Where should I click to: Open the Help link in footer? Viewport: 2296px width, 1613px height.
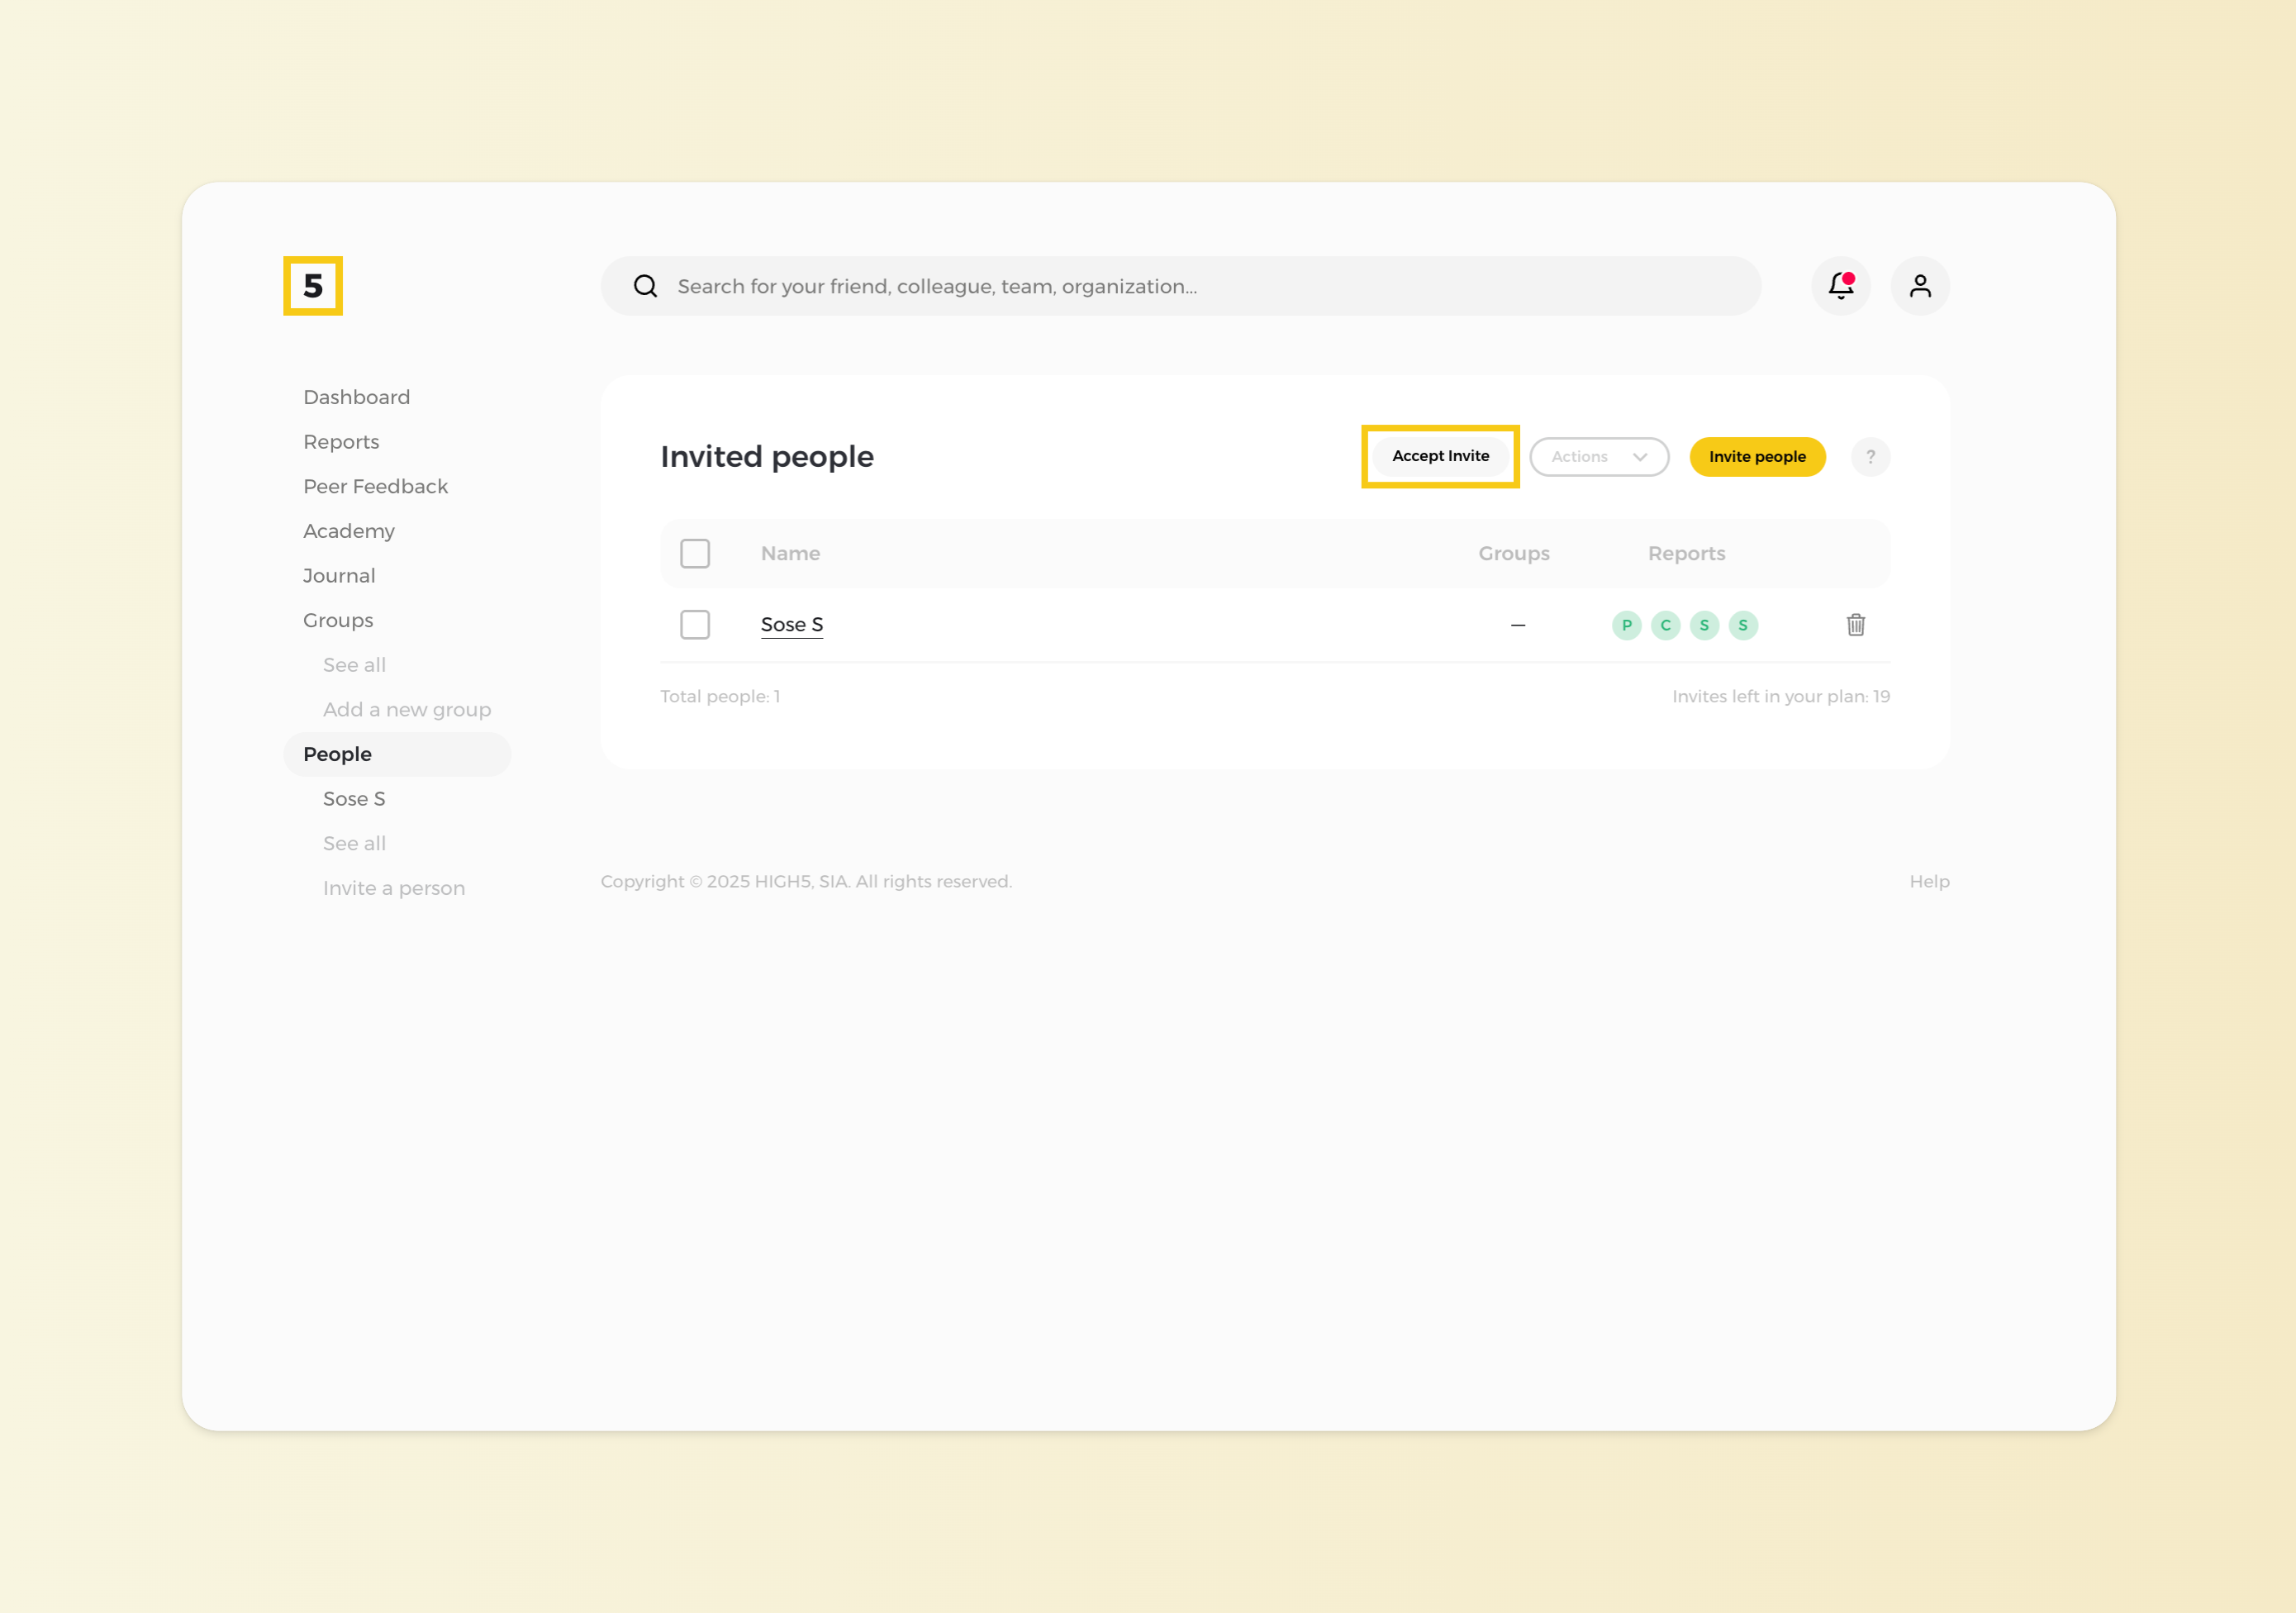pyautogui.click(x=1928, y=881)
